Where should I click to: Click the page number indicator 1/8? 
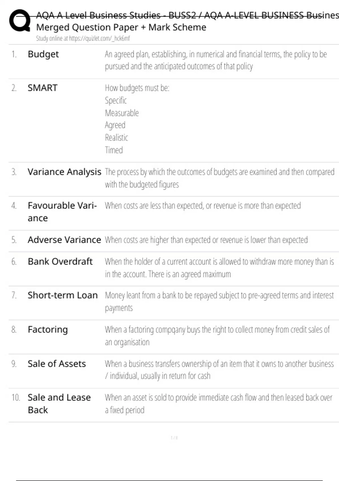(x=174, y=438)
